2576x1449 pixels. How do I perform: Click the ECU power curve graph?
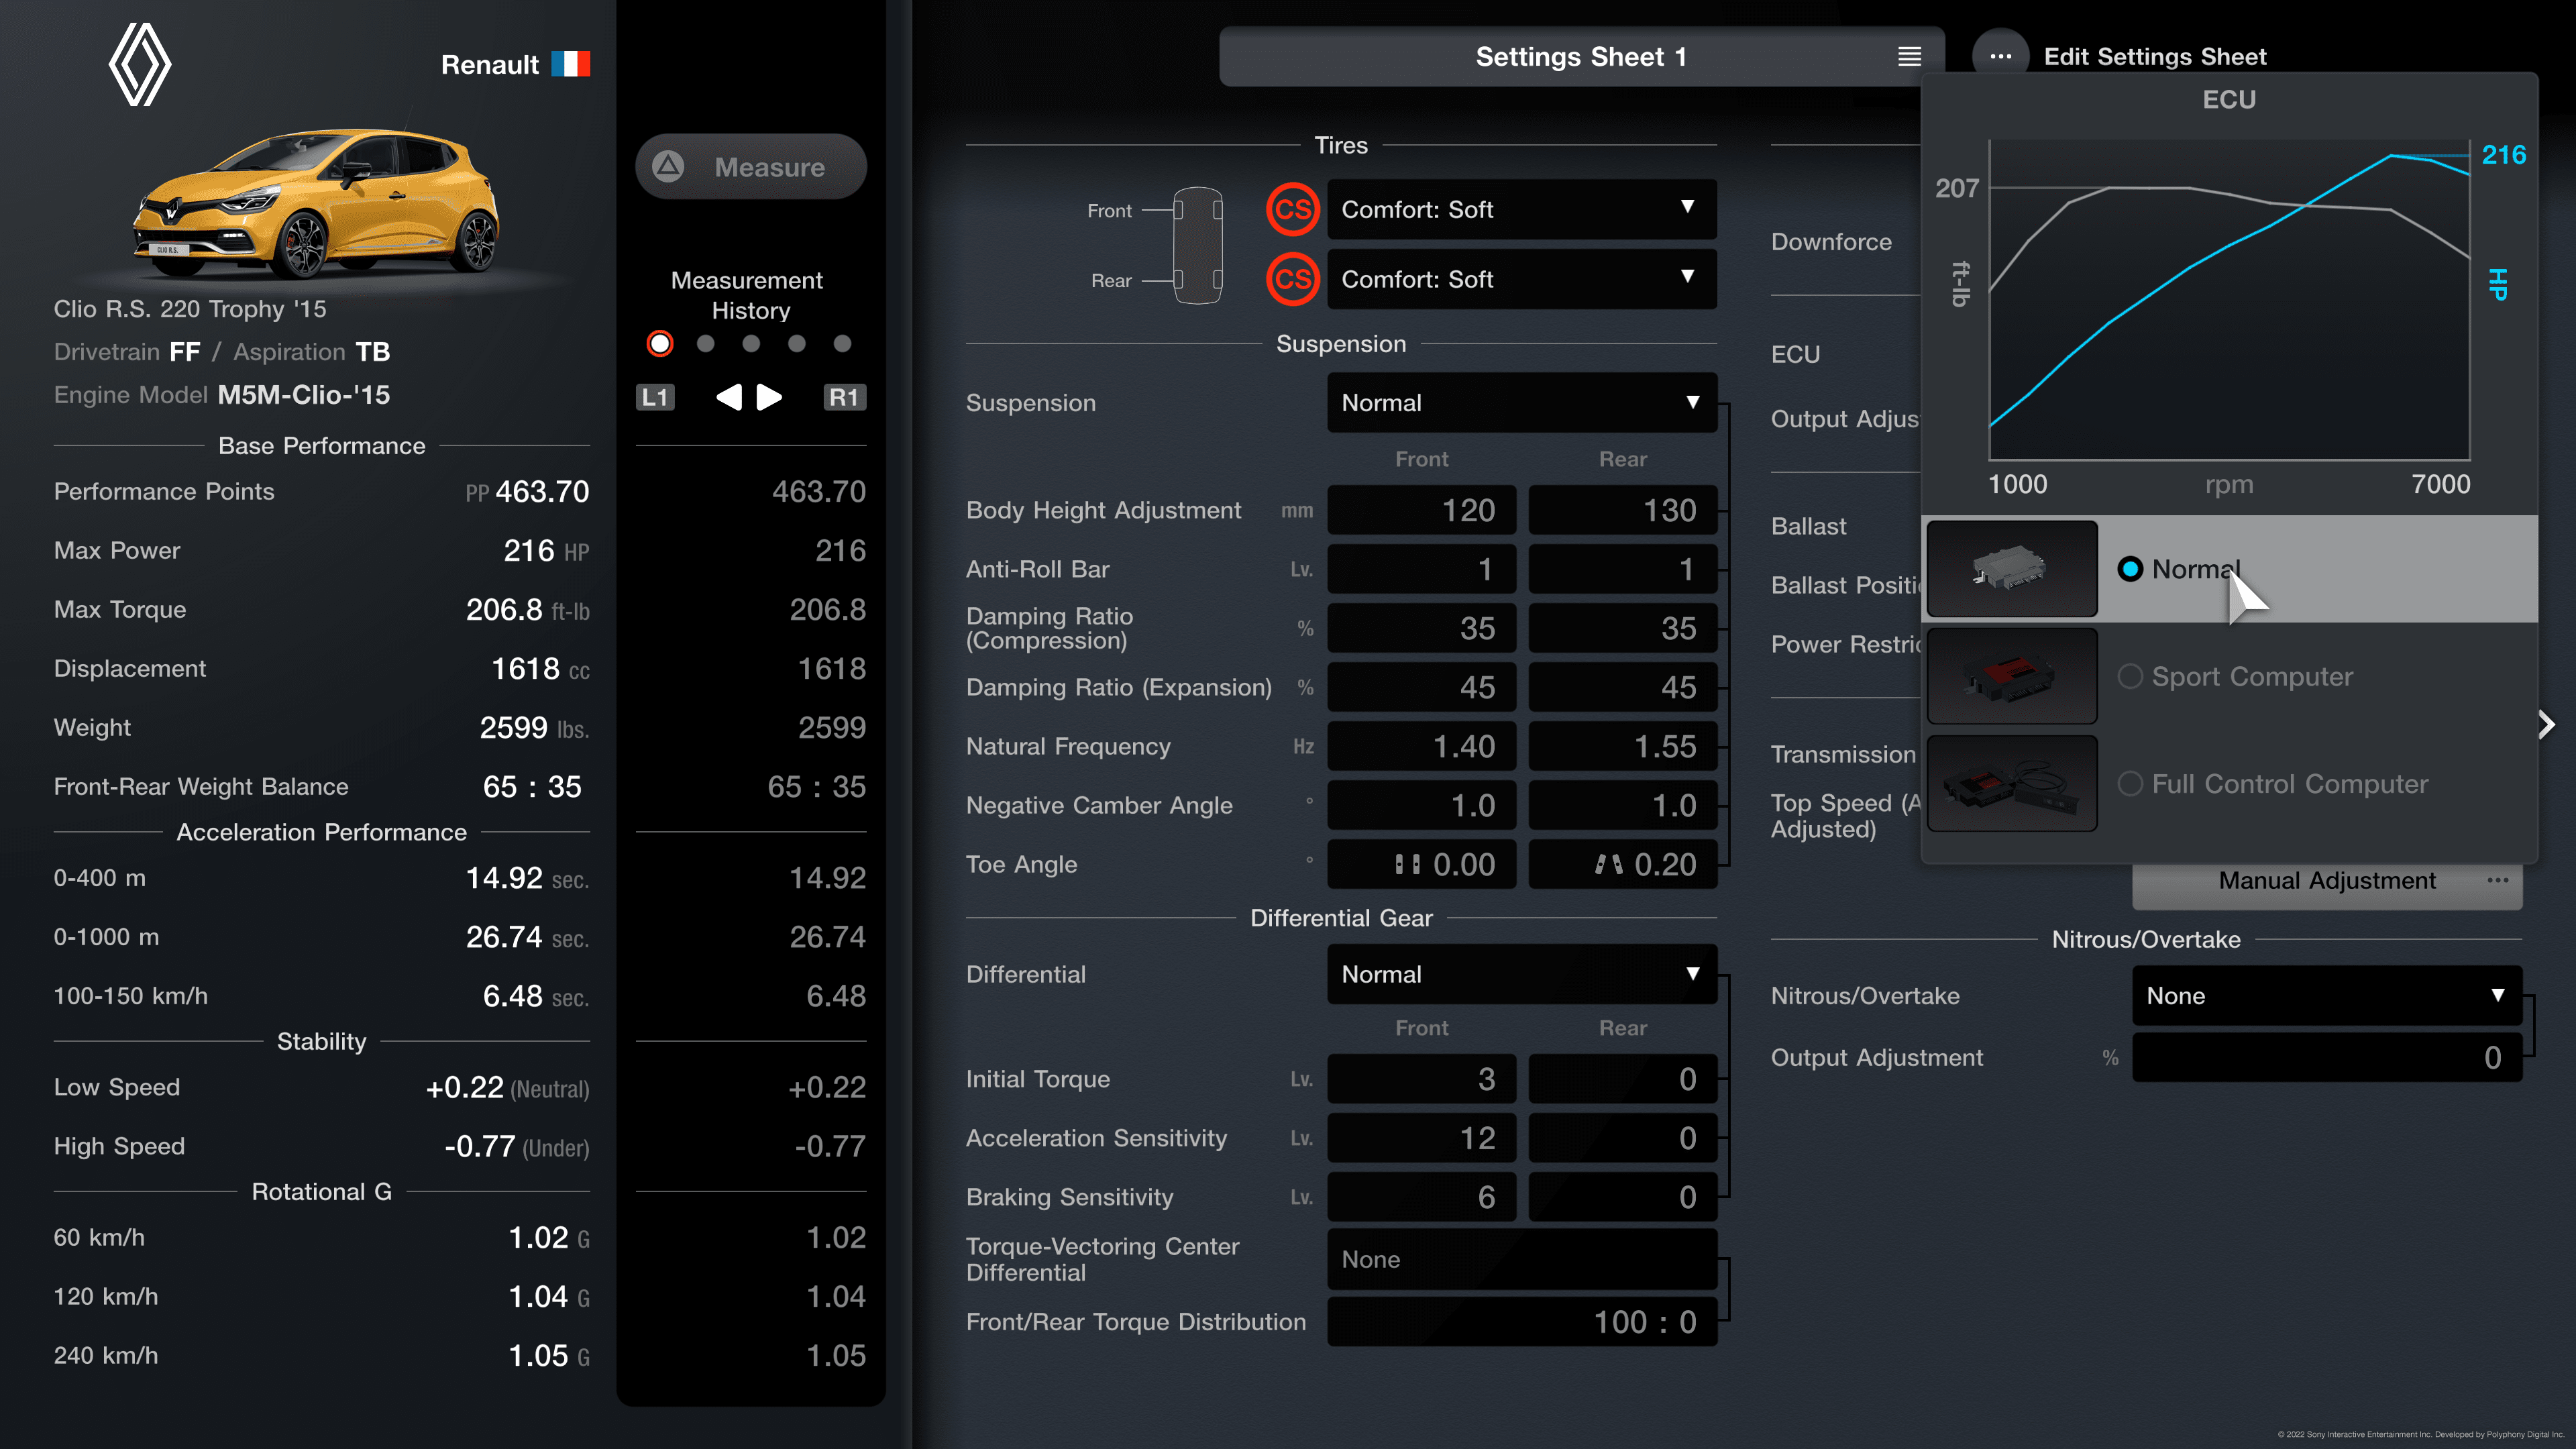pyautogui.click(x=2229, y=300)
